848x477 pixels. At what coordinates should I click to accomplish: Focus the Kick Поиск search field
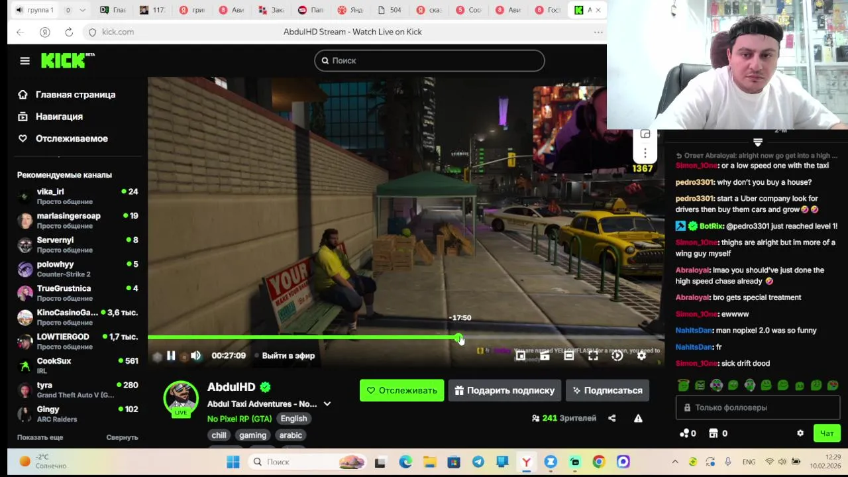coord(429,60)
